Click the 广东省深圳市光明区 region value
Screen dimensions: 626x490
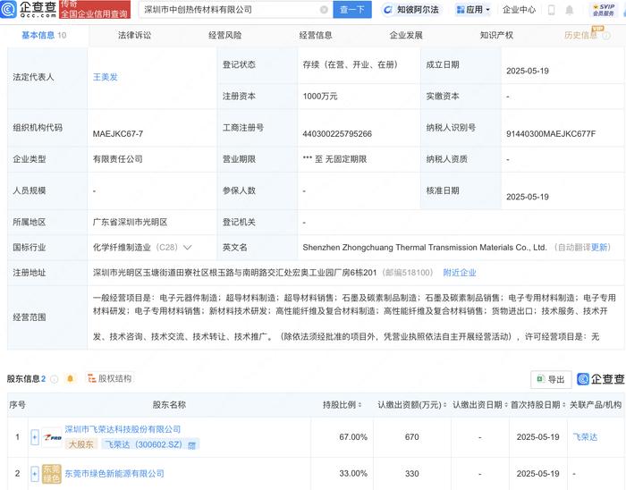coord(130,223)
